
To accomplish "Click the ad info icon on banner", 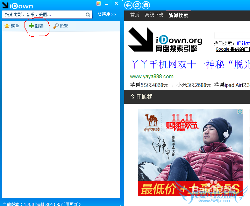I will click(x=240, y=112).
